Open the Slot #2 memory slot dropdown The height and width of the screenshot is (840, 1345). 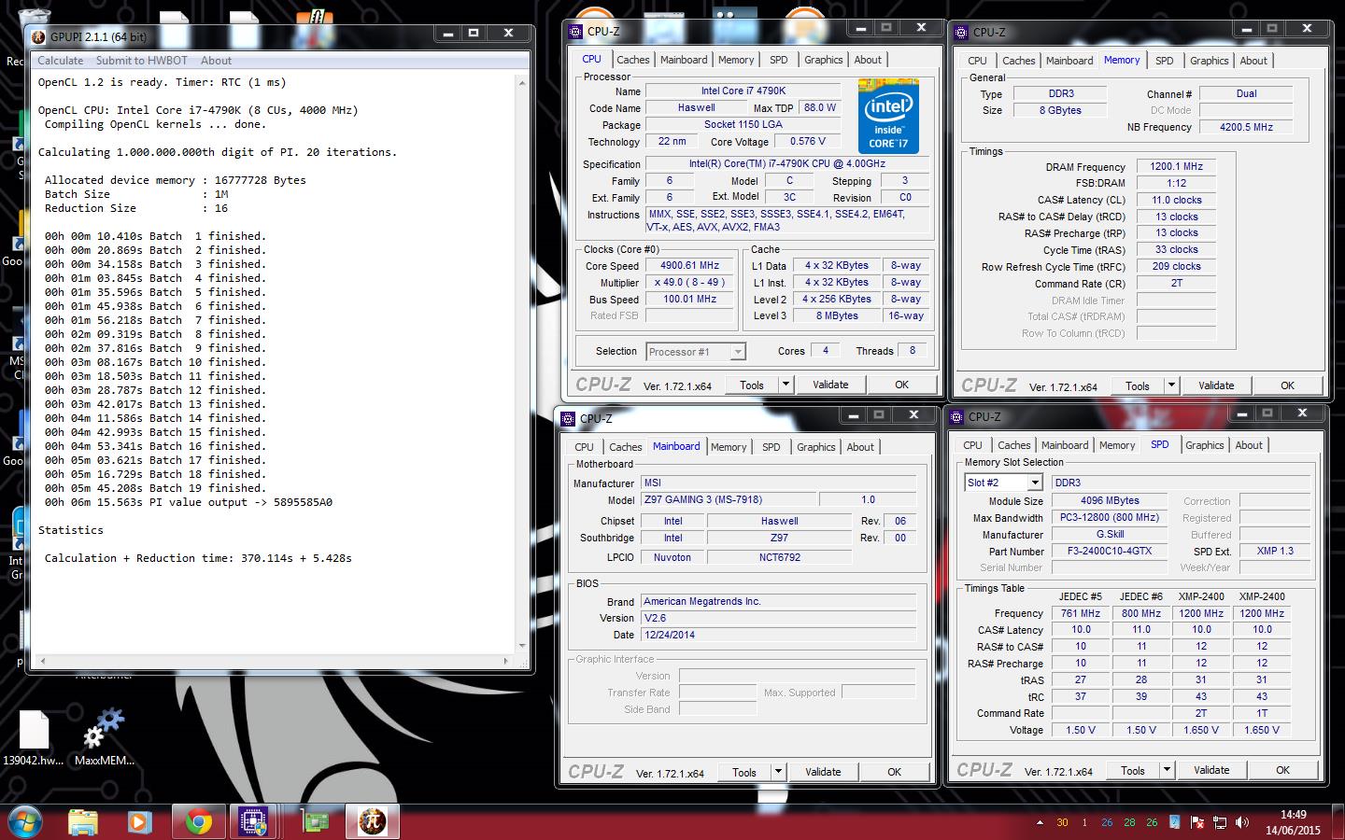point(1003,483)
